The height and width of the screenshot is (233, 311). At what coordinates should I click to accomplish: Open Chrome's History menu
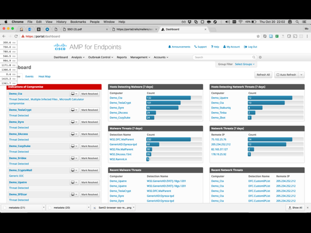point(61,22)
